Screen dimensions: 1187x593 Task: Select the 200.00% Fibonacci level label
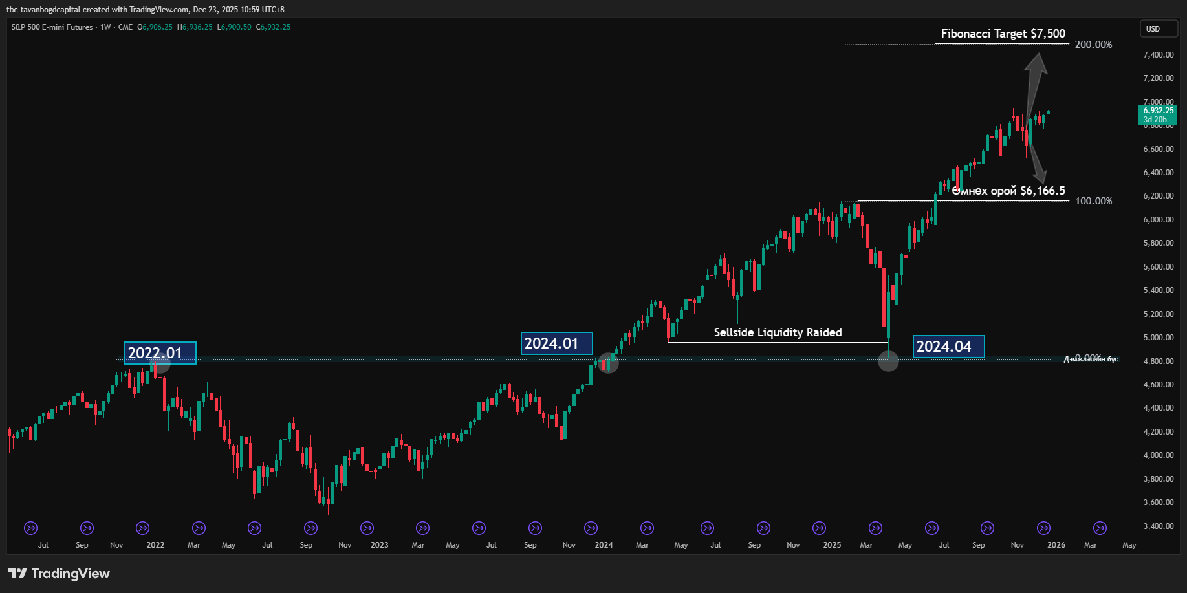coord(1093,45)
